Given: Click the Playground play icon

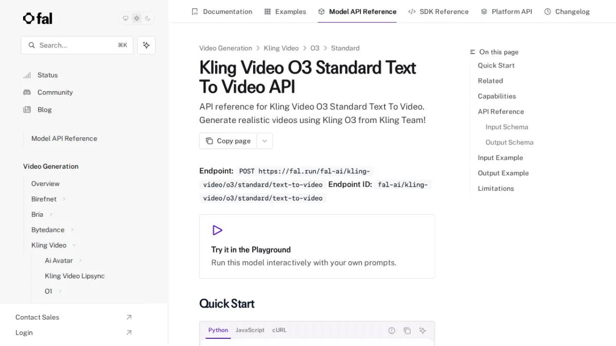Looking at the screenshot, I should 217,230.
